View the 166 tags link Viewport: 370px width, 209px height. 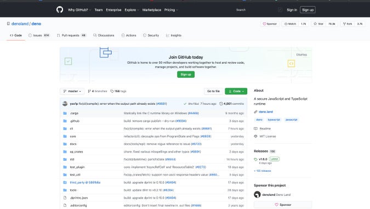pos(118,91)
